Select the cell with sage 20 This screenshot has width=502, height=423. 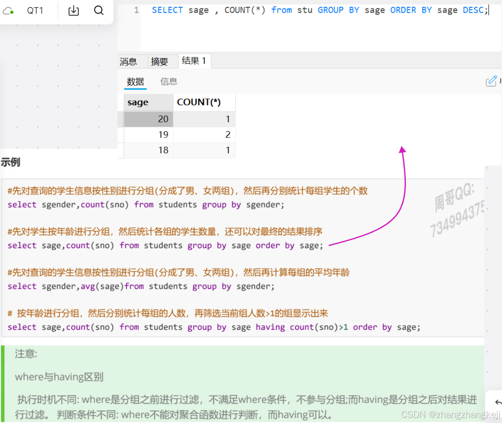(149, 119)
